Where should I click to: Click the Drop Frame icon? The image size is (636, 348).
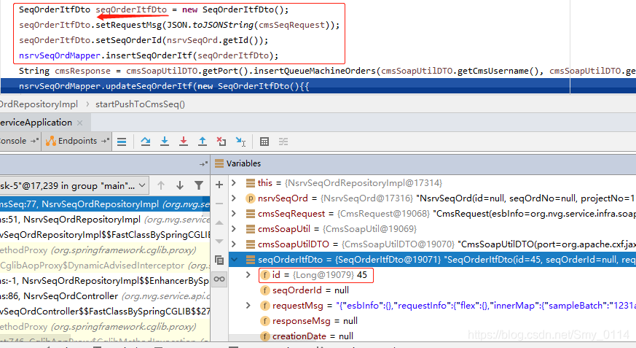pos(221,142)
